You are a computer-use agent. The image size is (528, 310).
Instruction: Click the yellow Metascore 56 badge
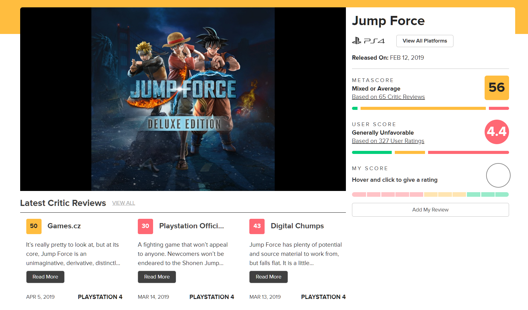[497, 88]
